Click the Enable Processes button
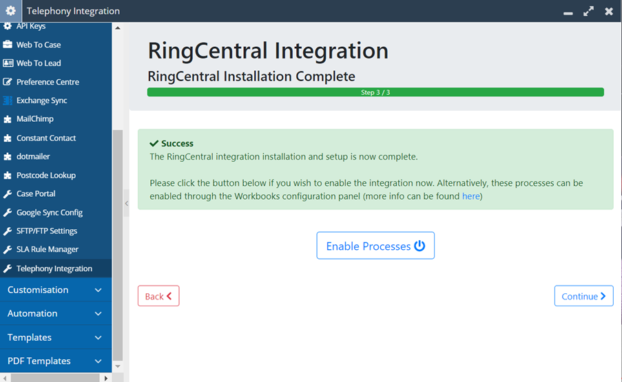 (375, 246)
